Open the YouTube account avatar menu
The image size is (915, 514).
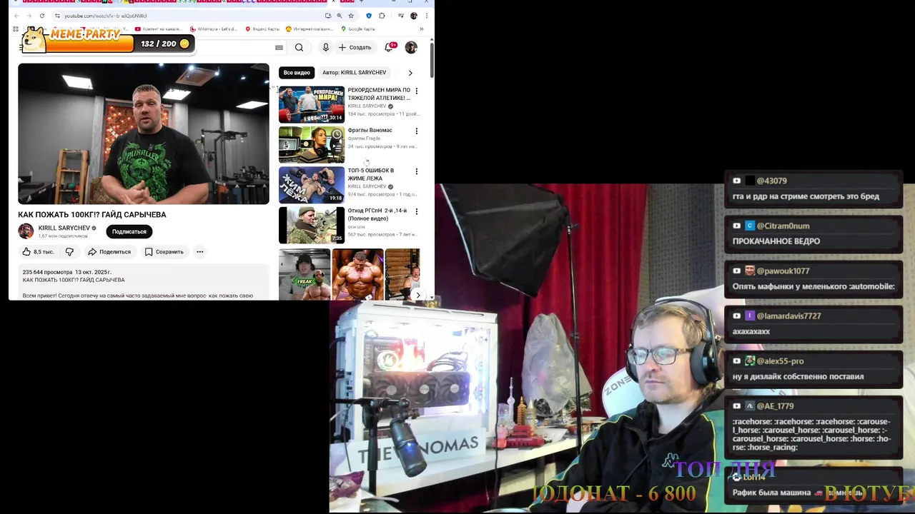tap(411, 47)
